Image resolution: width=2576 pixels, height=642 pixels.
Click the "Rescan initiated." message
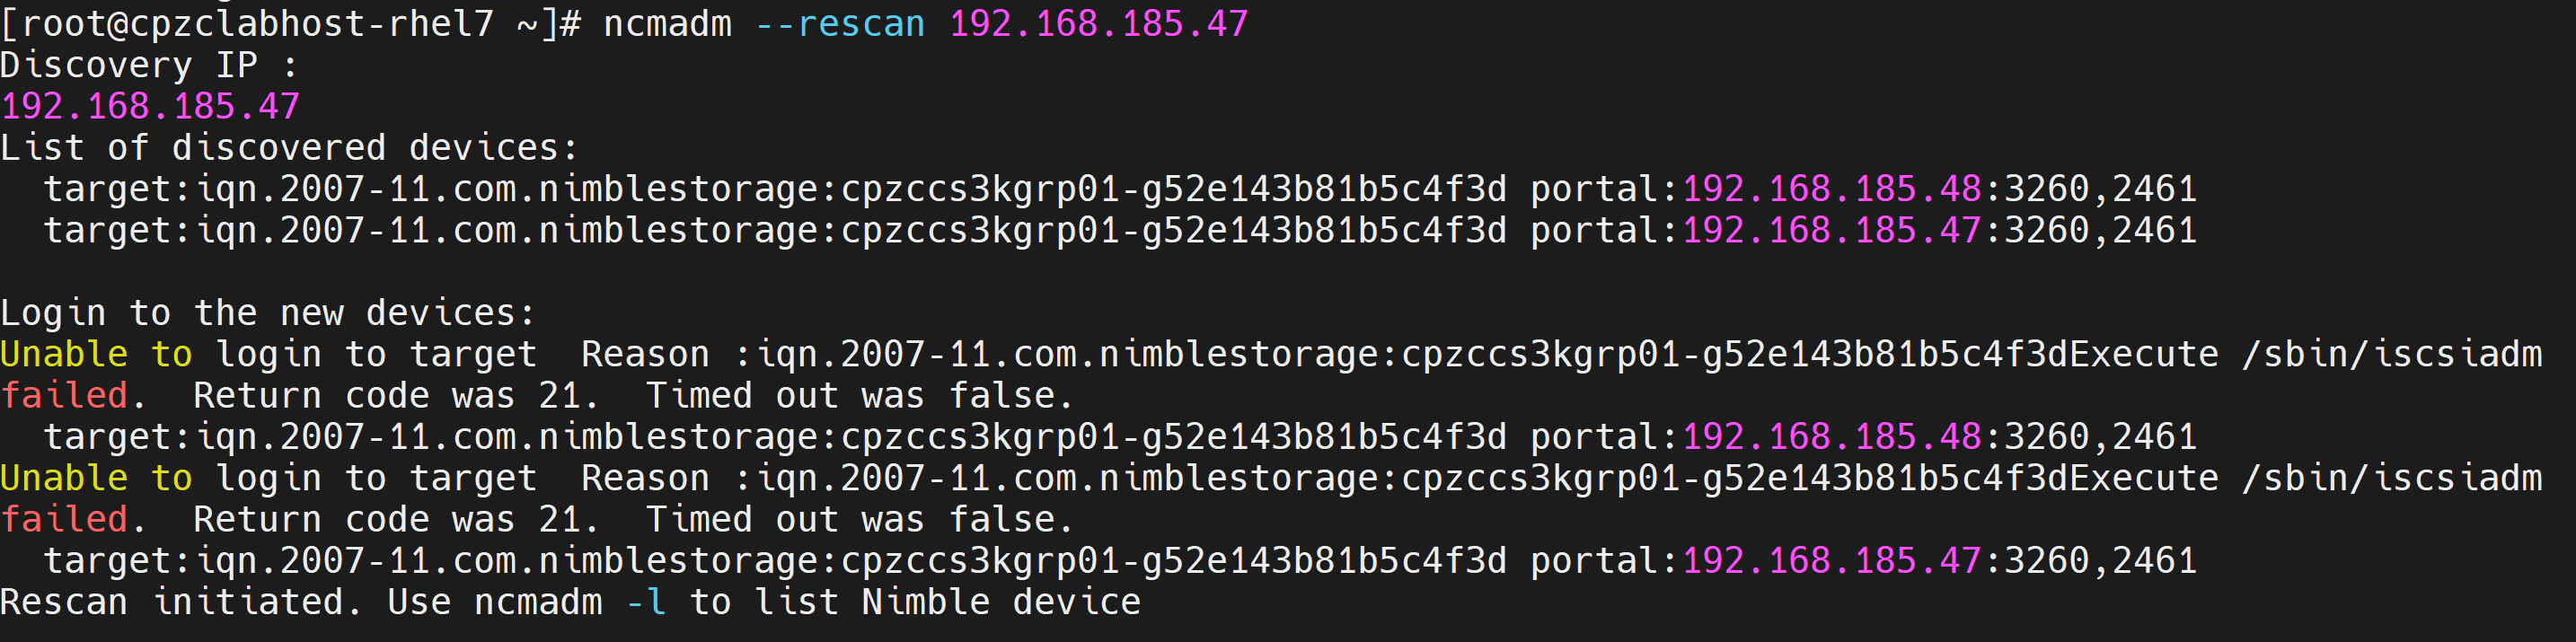(x=180, y=602)
